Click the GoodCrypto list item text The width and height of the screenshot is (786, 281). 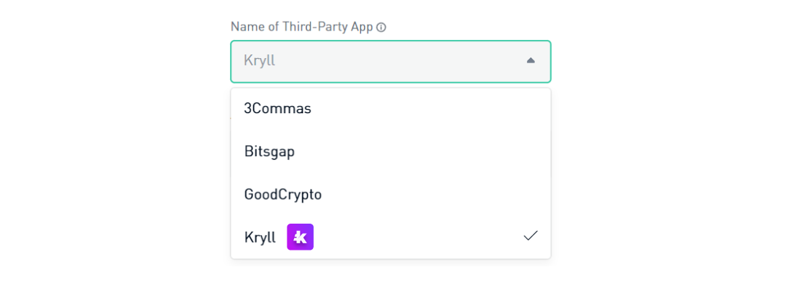[282, 195]
